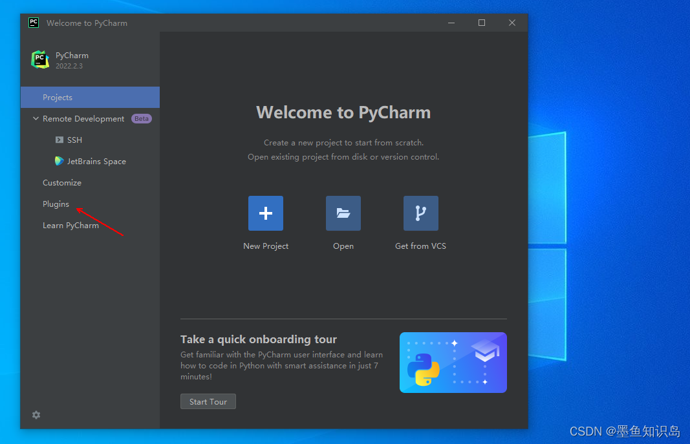Click the New Project plus icon
This screenshot has height=444, width=690.
click(265, 213)
